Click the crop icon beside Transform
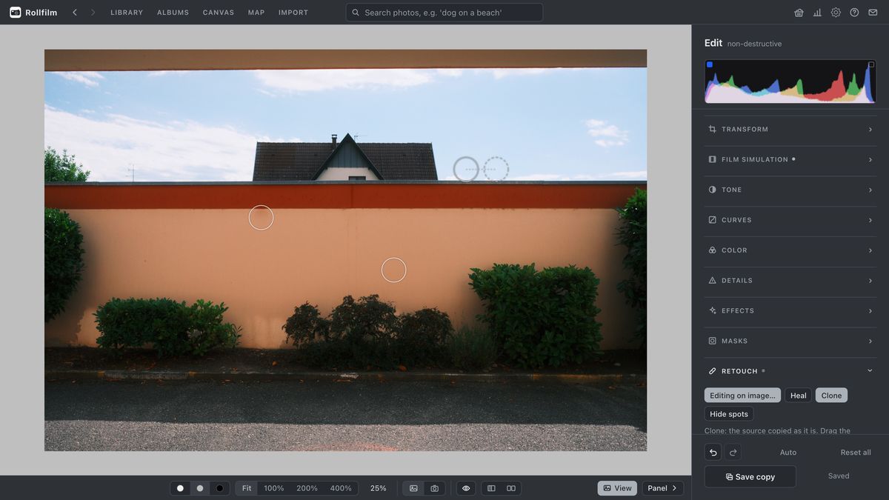 click(x=712, y=129)
